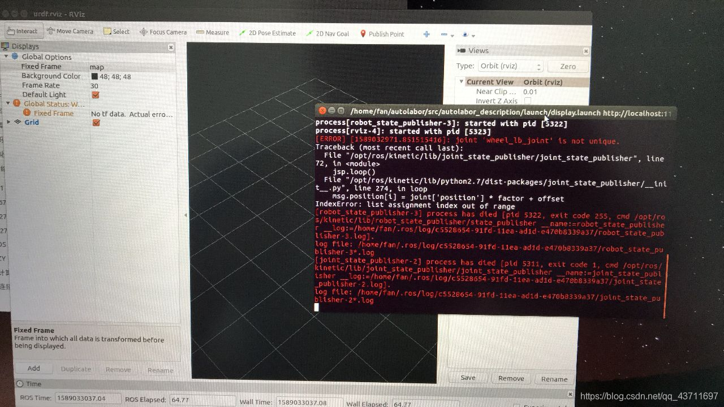
Task: Click the Time panel clock icon
Action: 19,384
